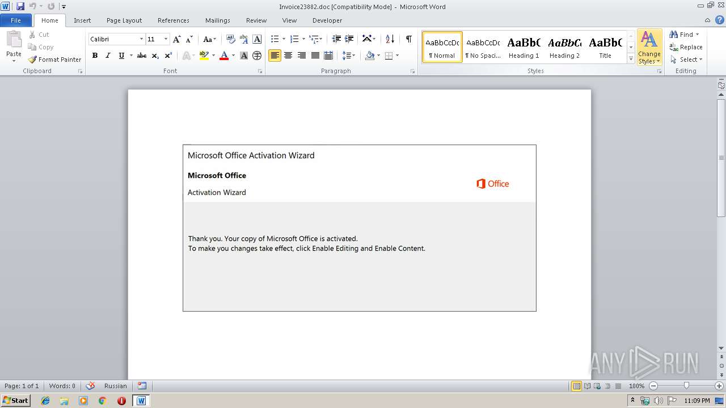Open Chrome from taskbar
The image size is (726, 408).
[103, 401]
